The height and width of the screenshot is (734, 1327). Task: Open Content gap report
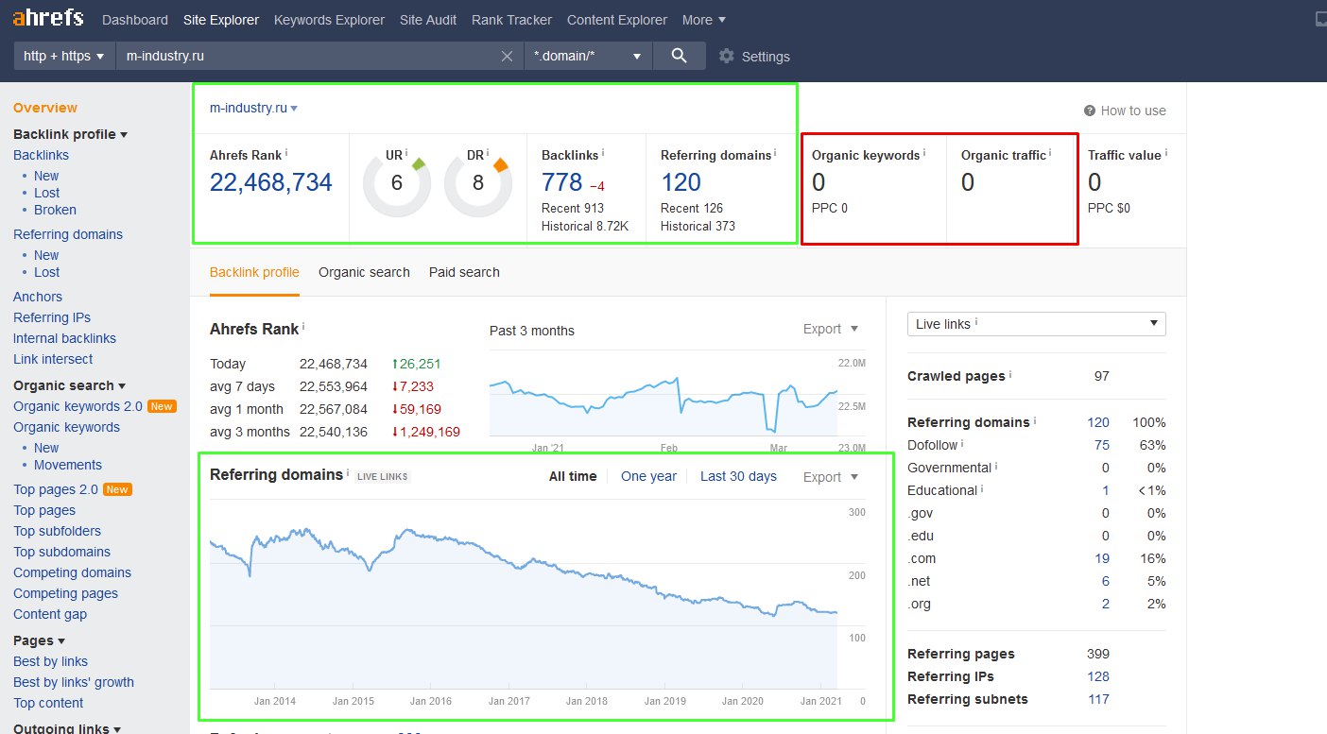click(x=50, y=614)
